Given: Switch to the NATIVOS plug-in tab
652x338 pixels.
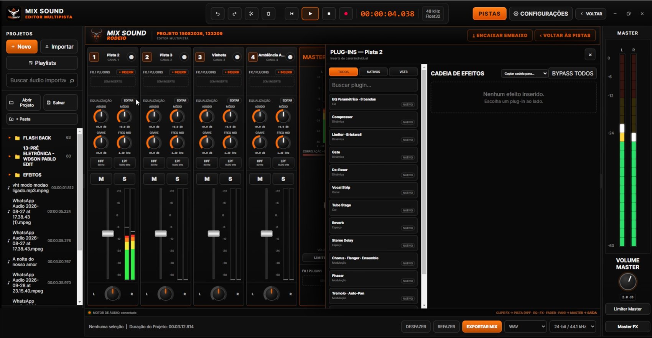Looking at the screenshot, I should (x=373, y=72).
